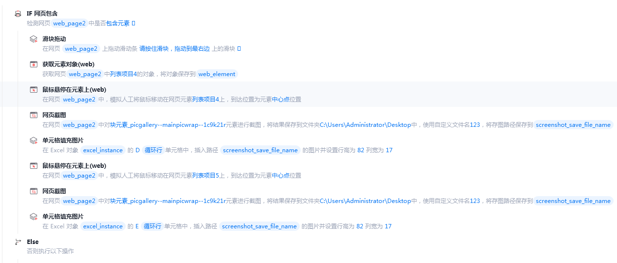This screenshot has width=617, height=263.
Task: Open the 包含元素 link in IF step
Action: click(x=118, y=23)
